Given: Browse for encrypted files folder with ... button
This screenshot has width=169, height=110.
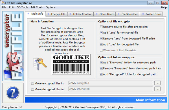Looking at the screenshot, I should pos(157,83).
